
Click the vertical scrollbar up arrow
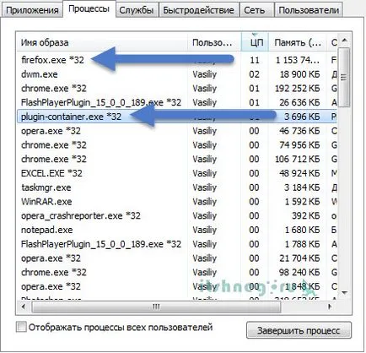[345, 41]
